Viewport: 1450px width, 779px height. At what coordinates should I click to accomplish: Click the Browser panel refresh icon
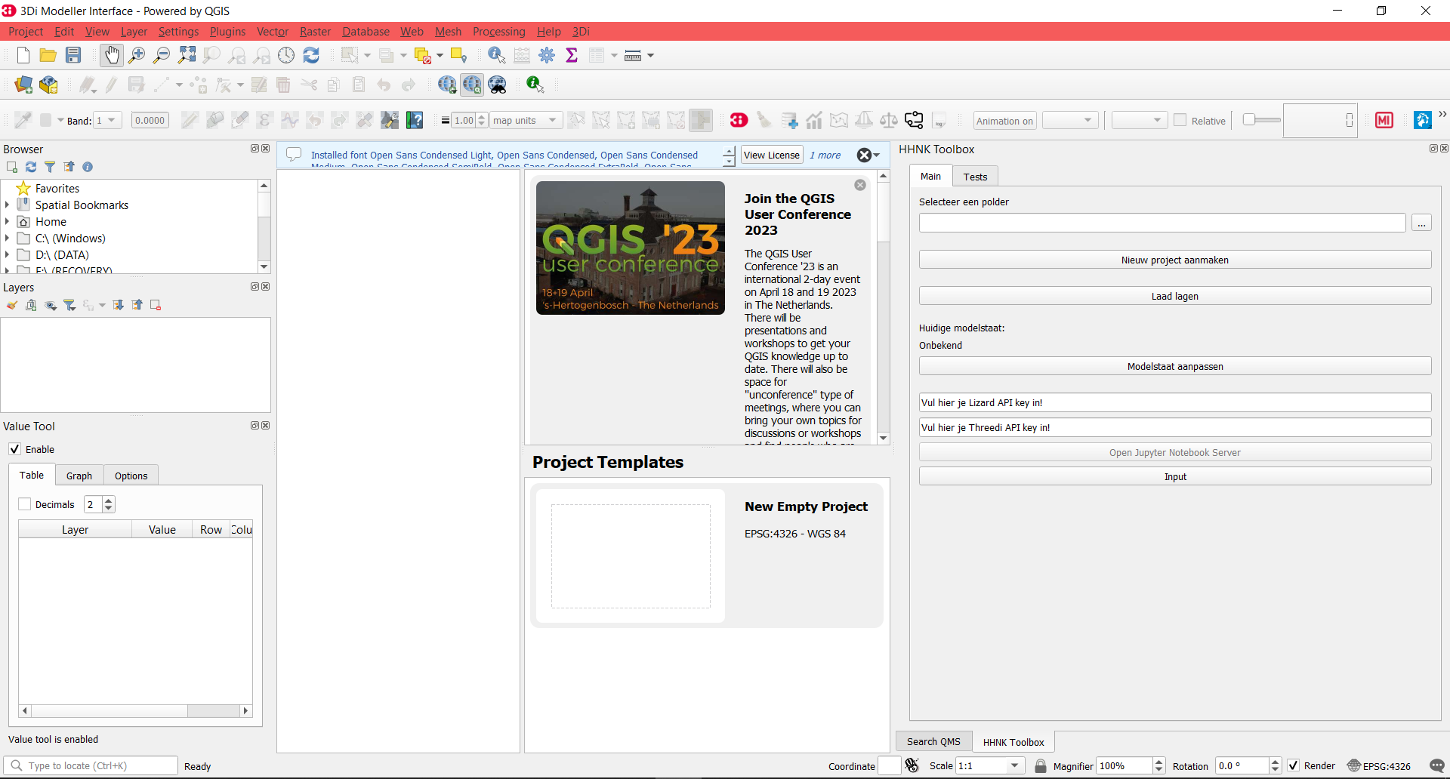coord(31,167)
